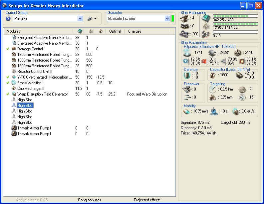Open Gang bonuses panel

pyautogui.click(x=90, y=200)
